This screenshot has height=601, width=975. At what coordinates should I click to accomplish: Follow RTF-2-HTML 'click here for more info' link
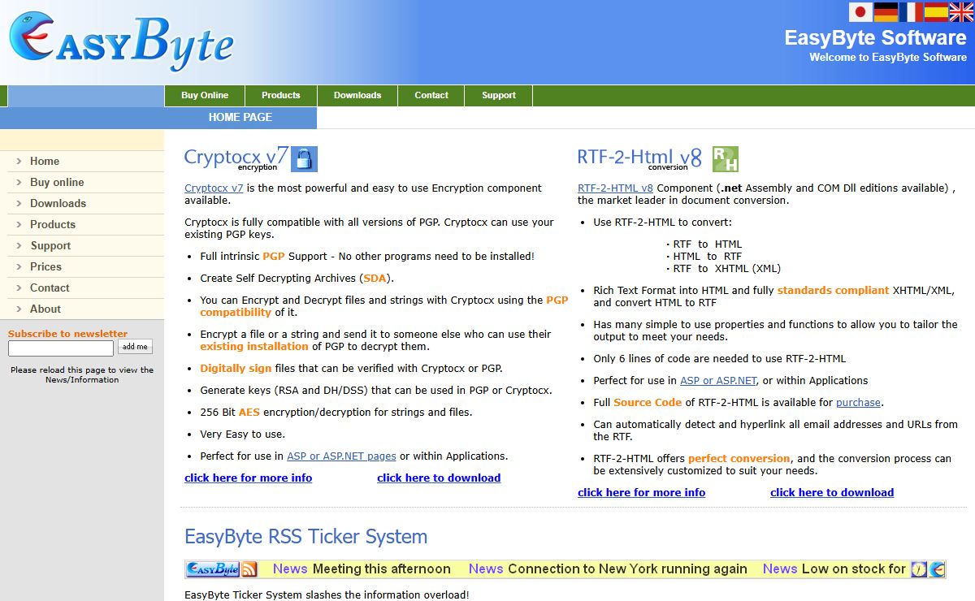click(x=641, y=493)
